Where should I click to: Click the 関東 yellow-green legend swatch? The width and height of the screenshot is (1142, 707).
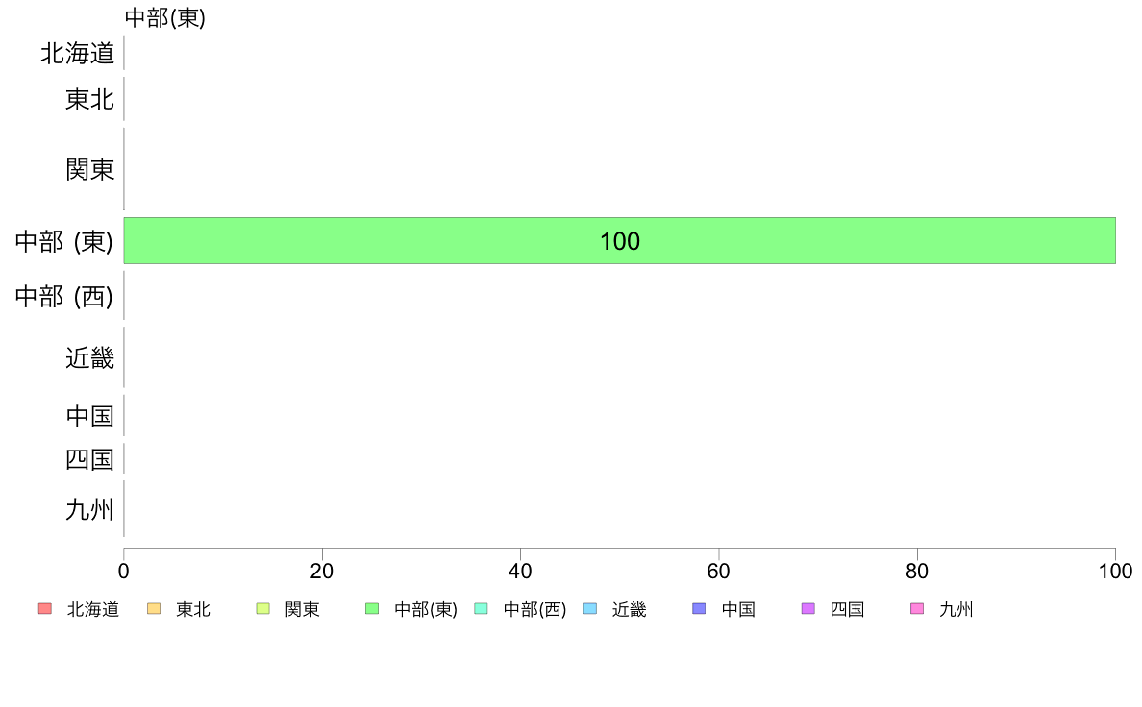click(x=263, y=609)
